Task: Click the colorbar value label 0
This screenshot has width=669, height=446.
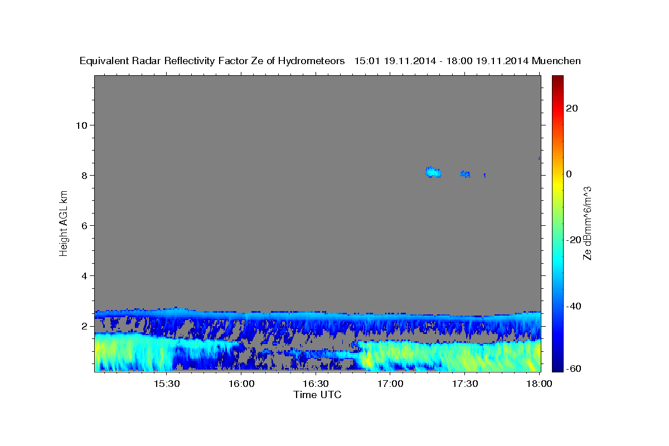Action: 569,174
